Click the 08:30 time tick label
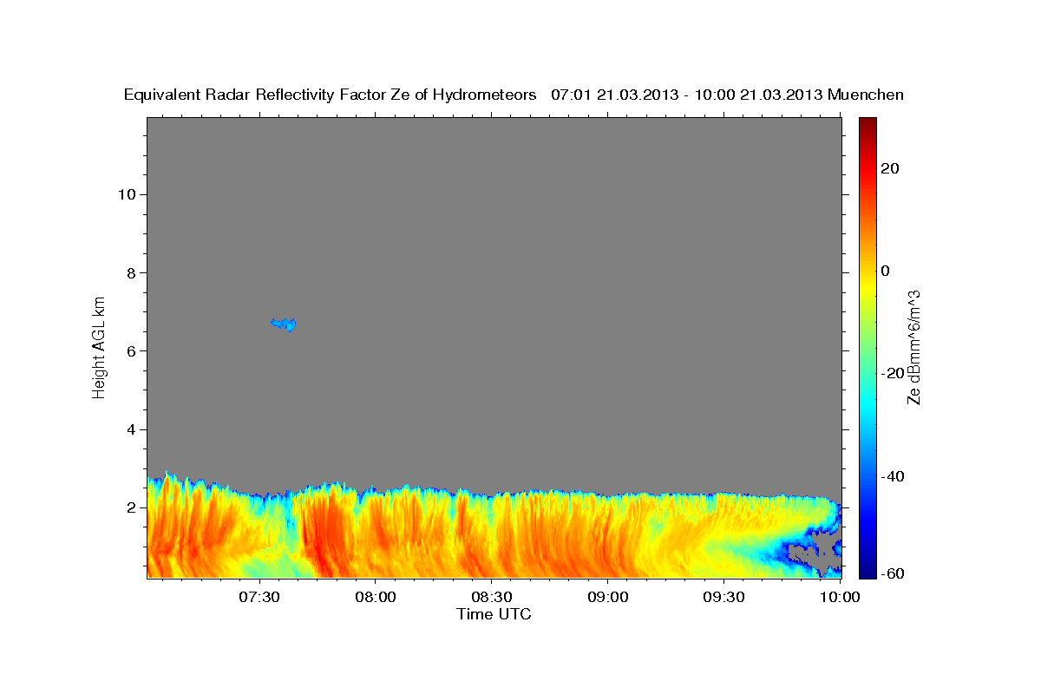This screenshot has height=694, width=1041. (492, 597)
